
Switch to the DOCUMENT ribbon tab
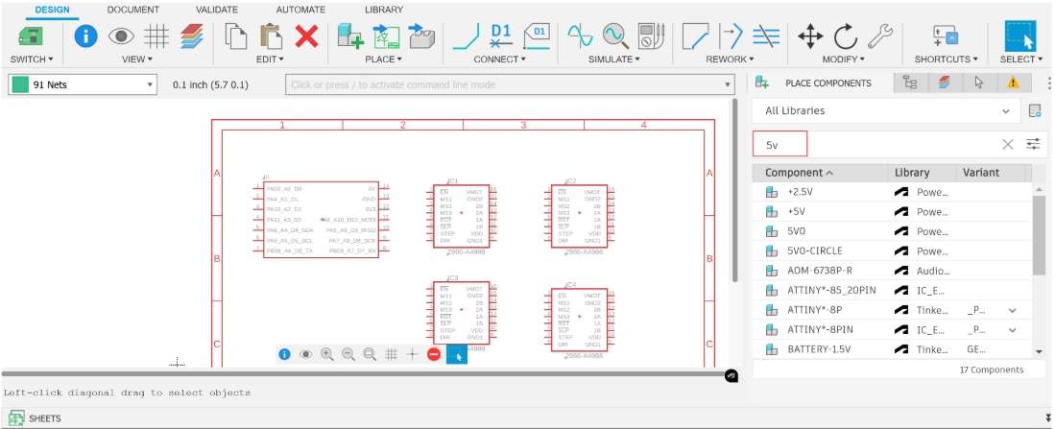pyautogui.click(x=133, y=10)
